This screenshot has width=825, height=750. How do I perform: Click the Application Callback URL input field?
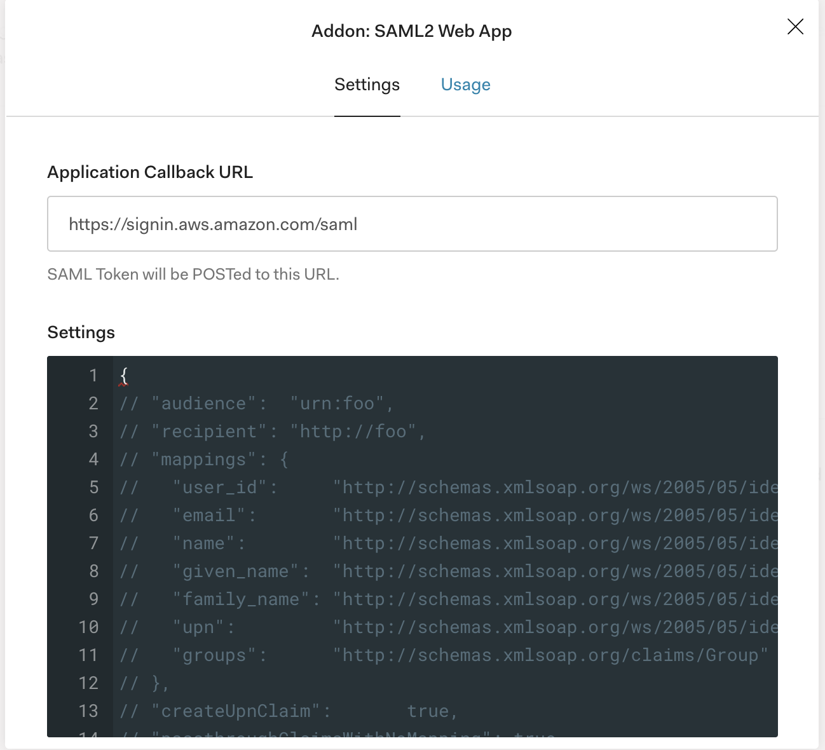[x=412, y=224]
